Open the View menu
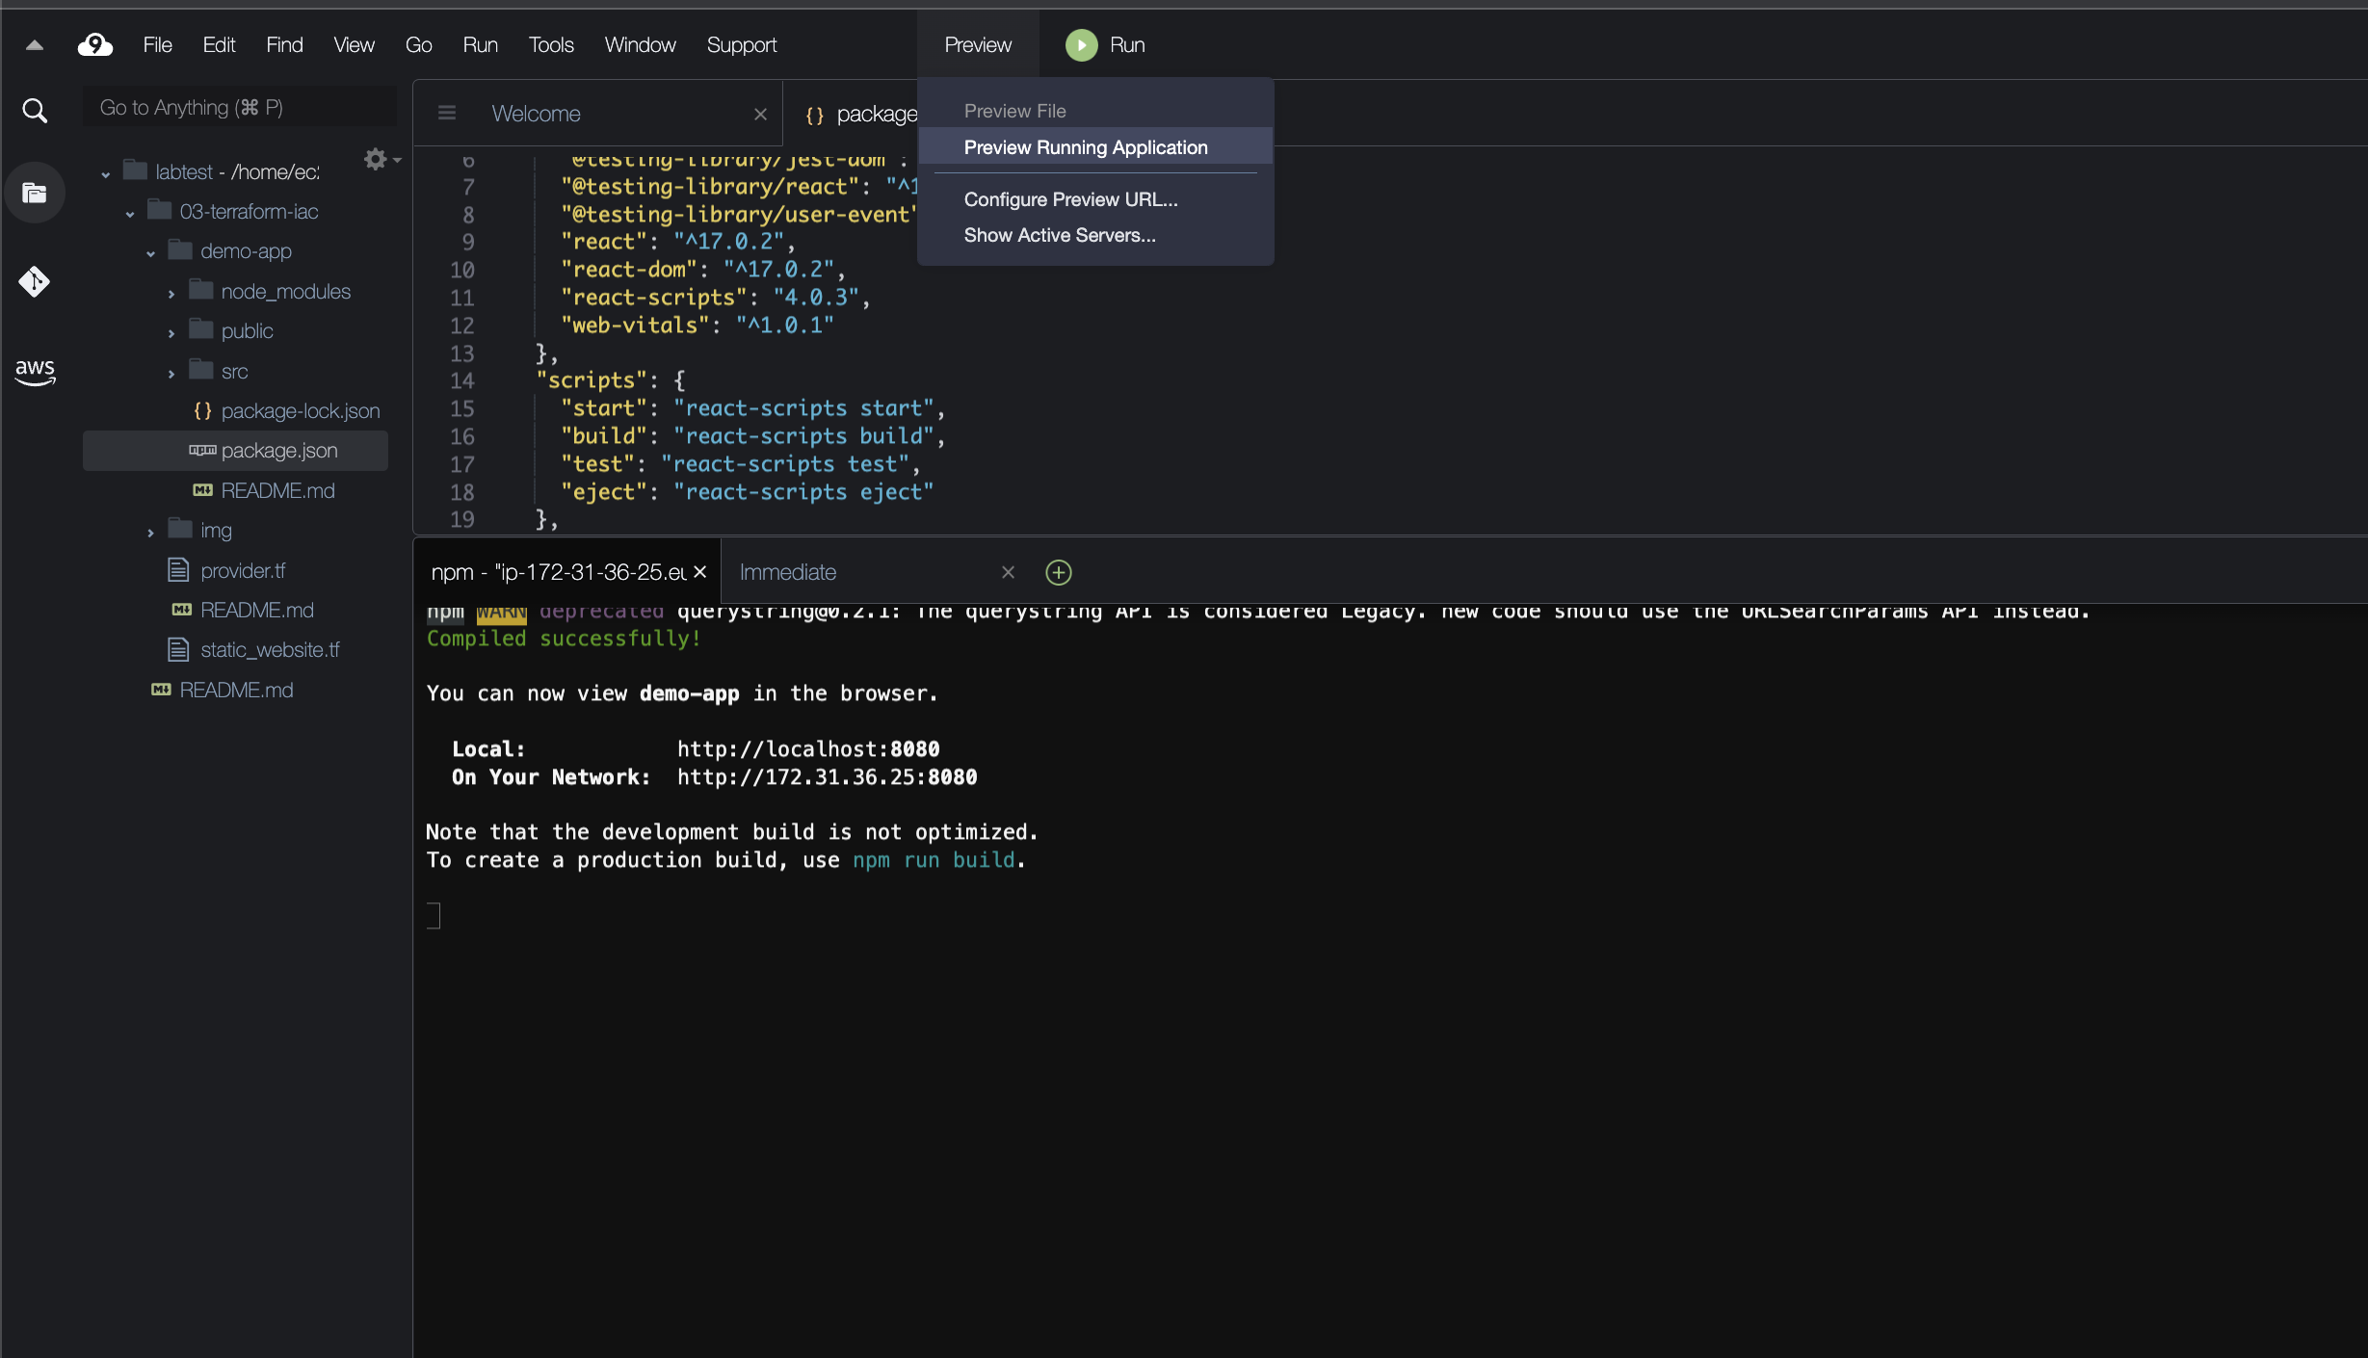Screen dimensions: 2368x1358 point(354,45)
